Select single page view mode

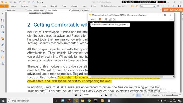134,95
